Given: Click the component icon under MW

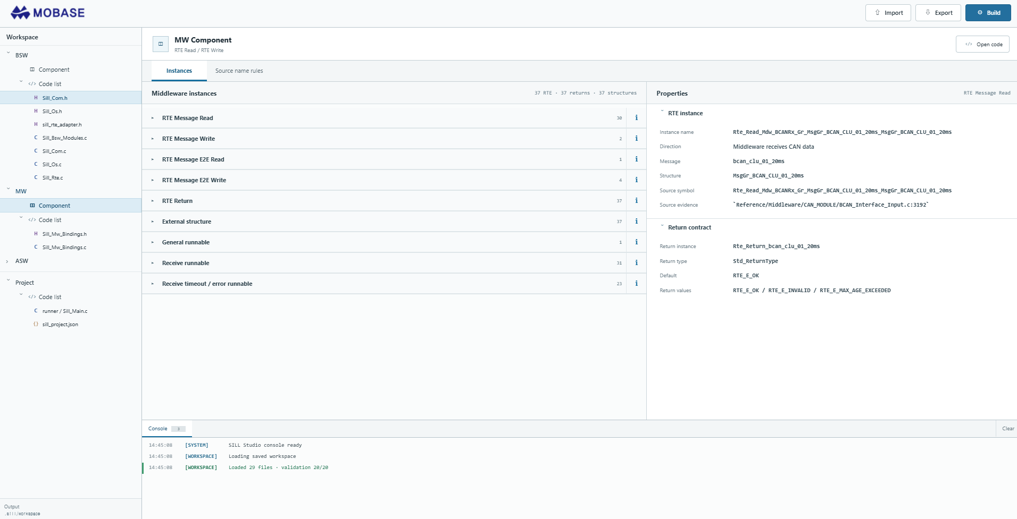Looking at the screenshot, I should (x=32, y=206).
